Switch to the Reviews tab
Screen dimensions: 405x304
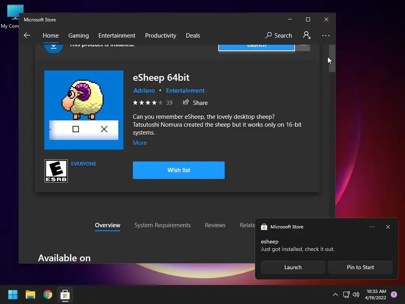[x=215, y=225]
